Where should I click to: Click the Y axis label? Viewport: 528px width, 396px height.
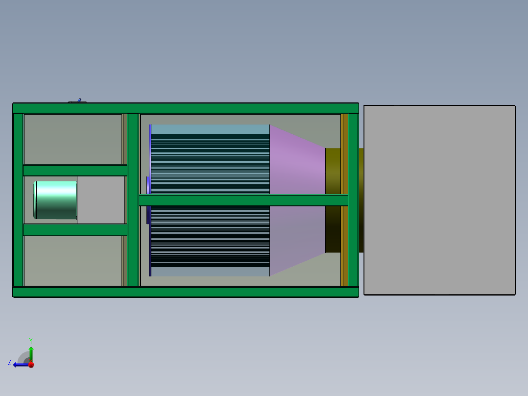[x=31, y=340]
